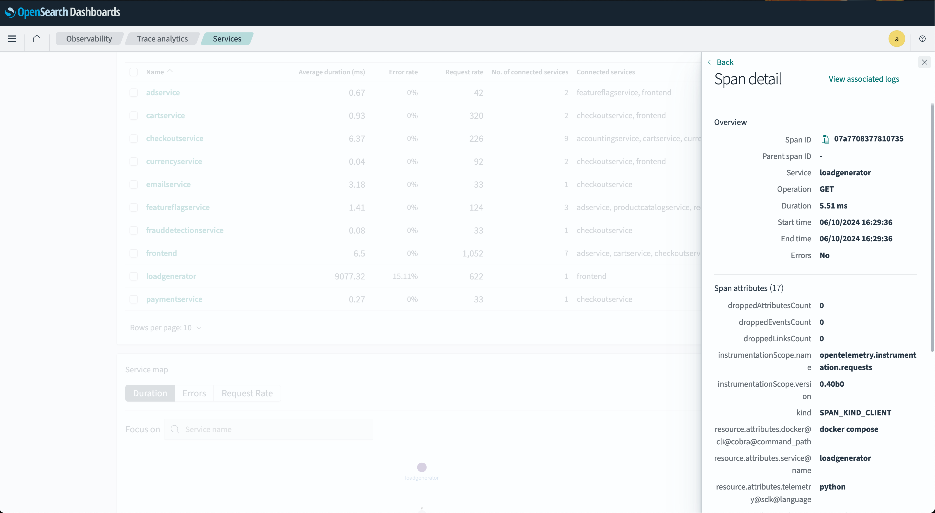Open the checkoutservice link
935x513 pixels.
coord(175,138)
